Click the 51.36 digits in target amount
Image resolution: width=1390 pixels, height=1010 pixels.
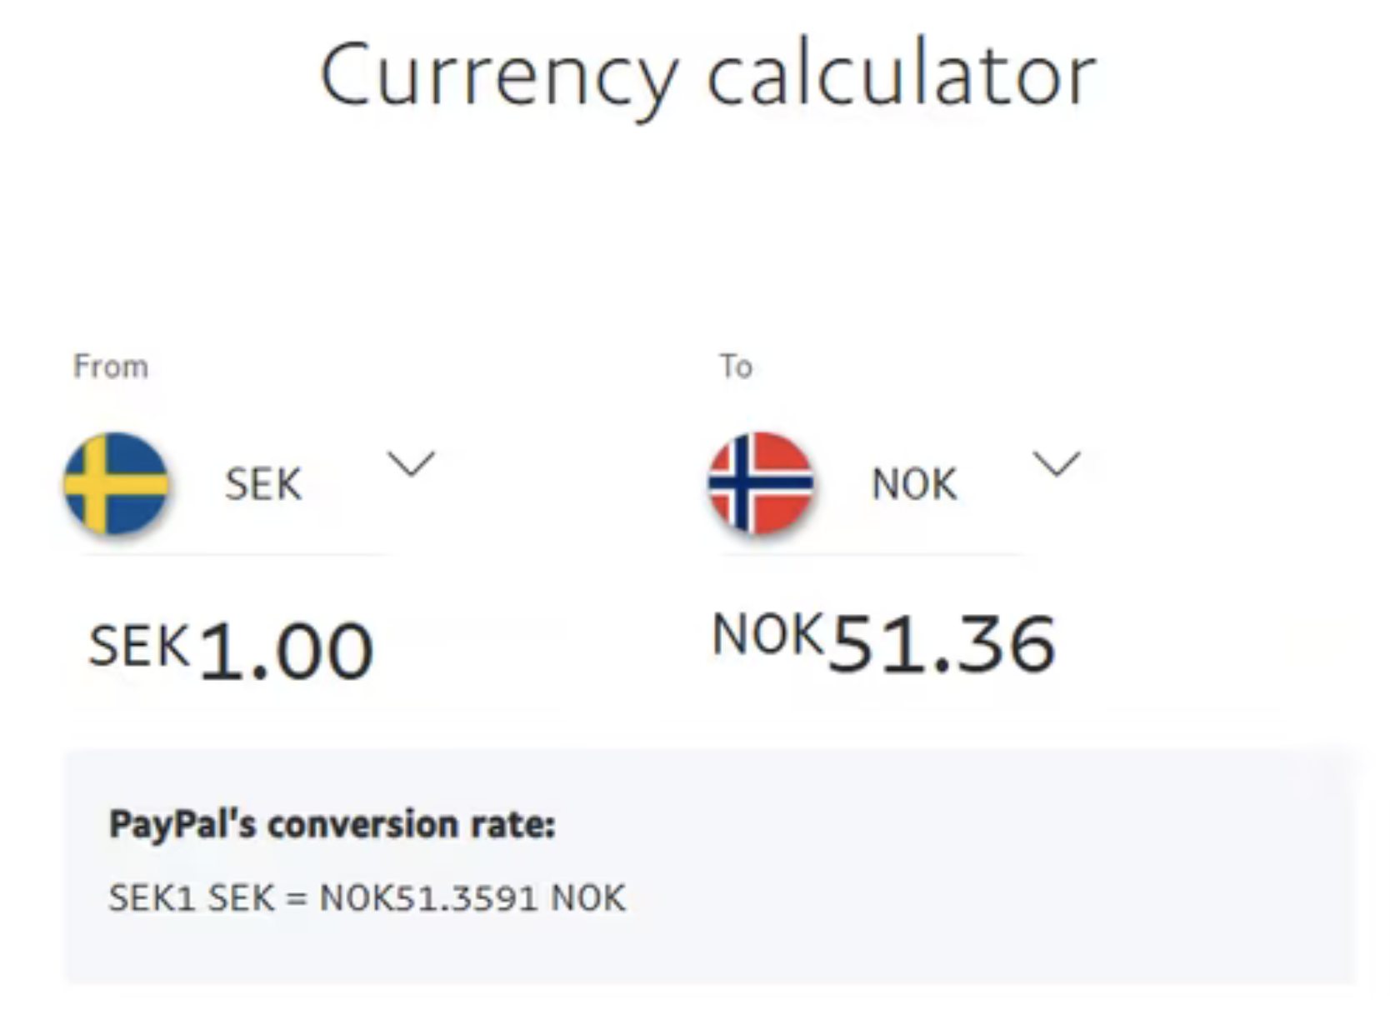coord(944,643)
